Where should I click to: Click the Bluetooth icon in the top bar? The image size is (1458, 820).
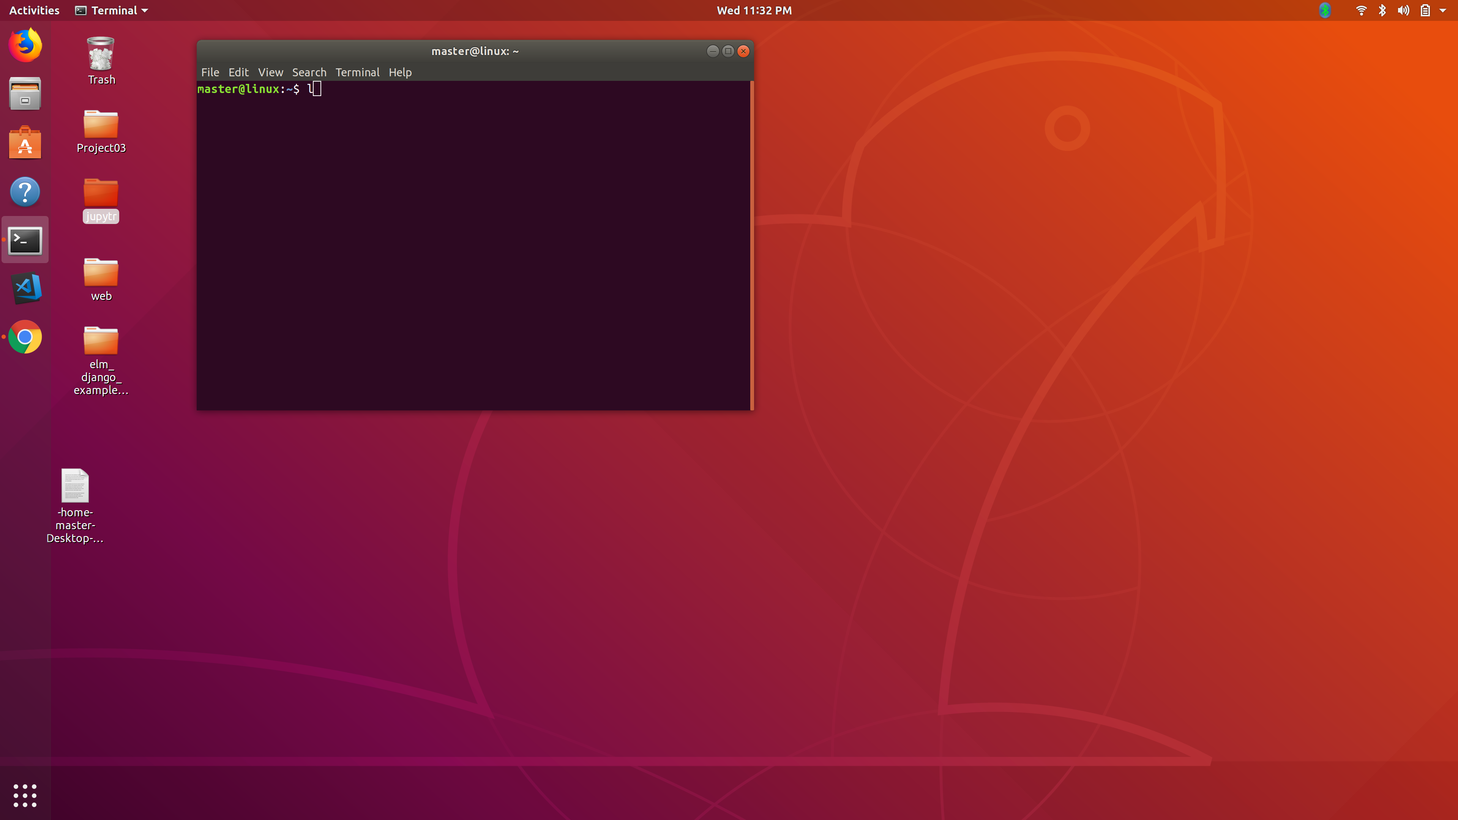point(1382,10)
